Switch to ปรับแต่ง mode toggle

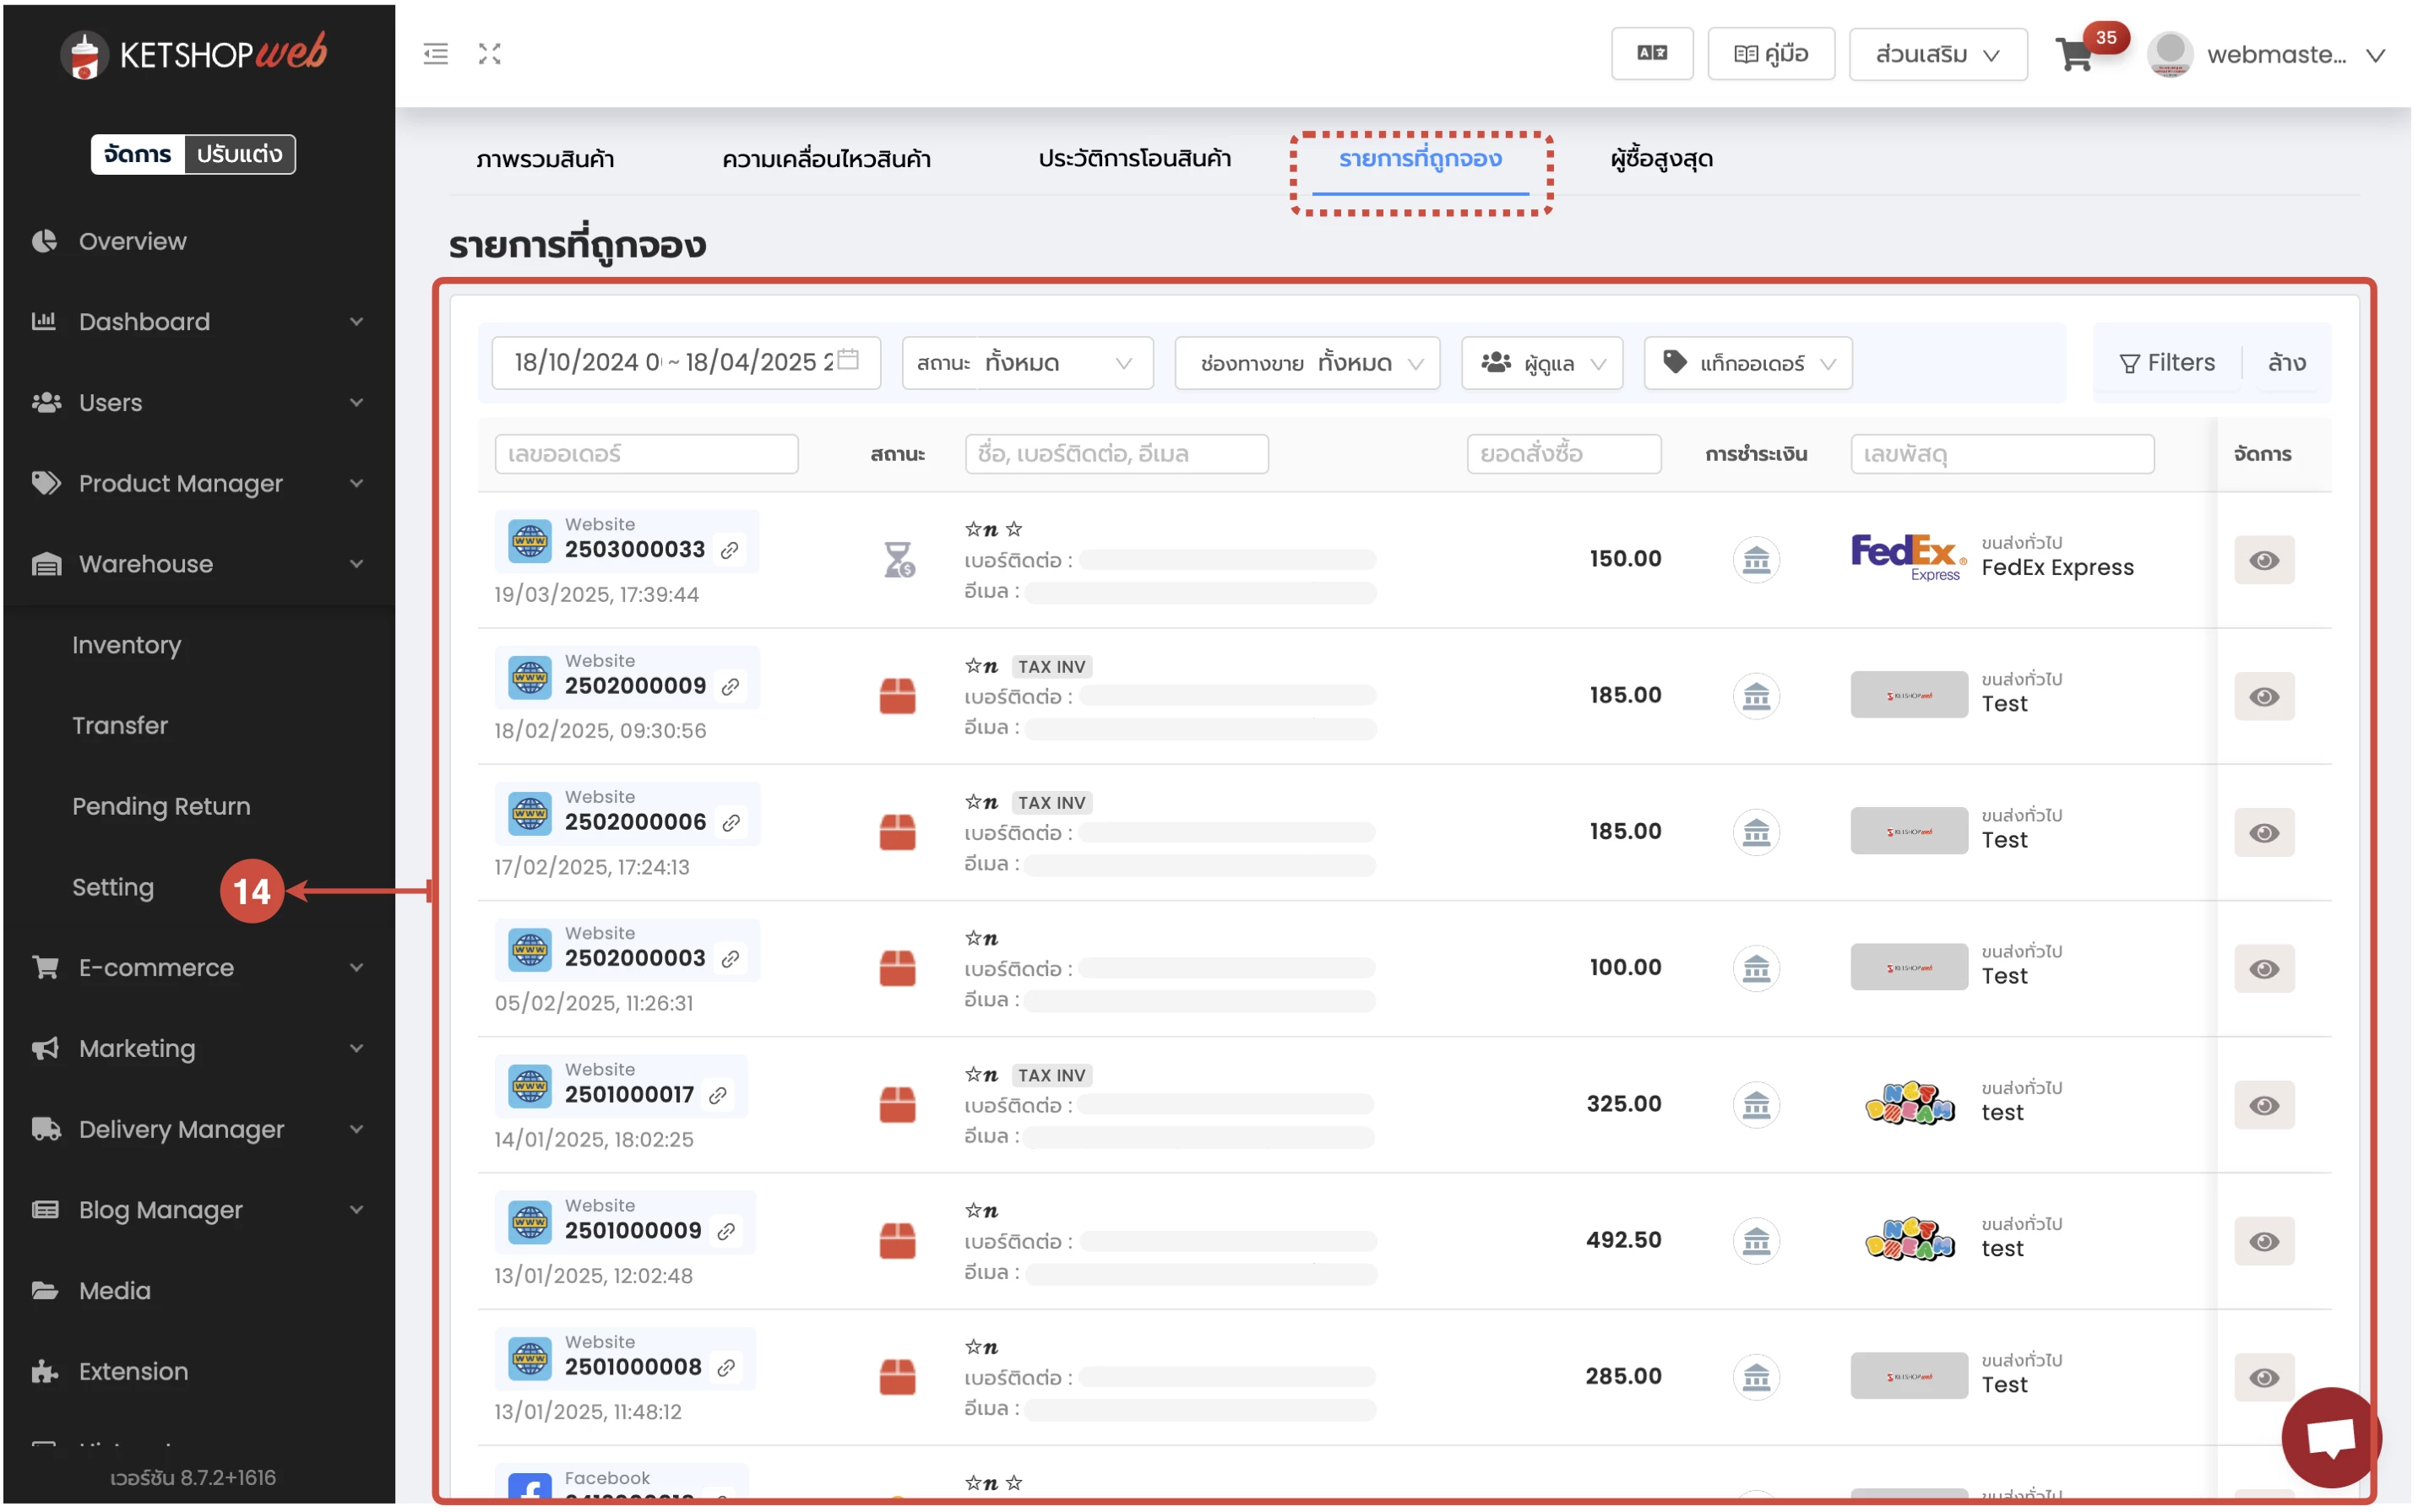239,154
